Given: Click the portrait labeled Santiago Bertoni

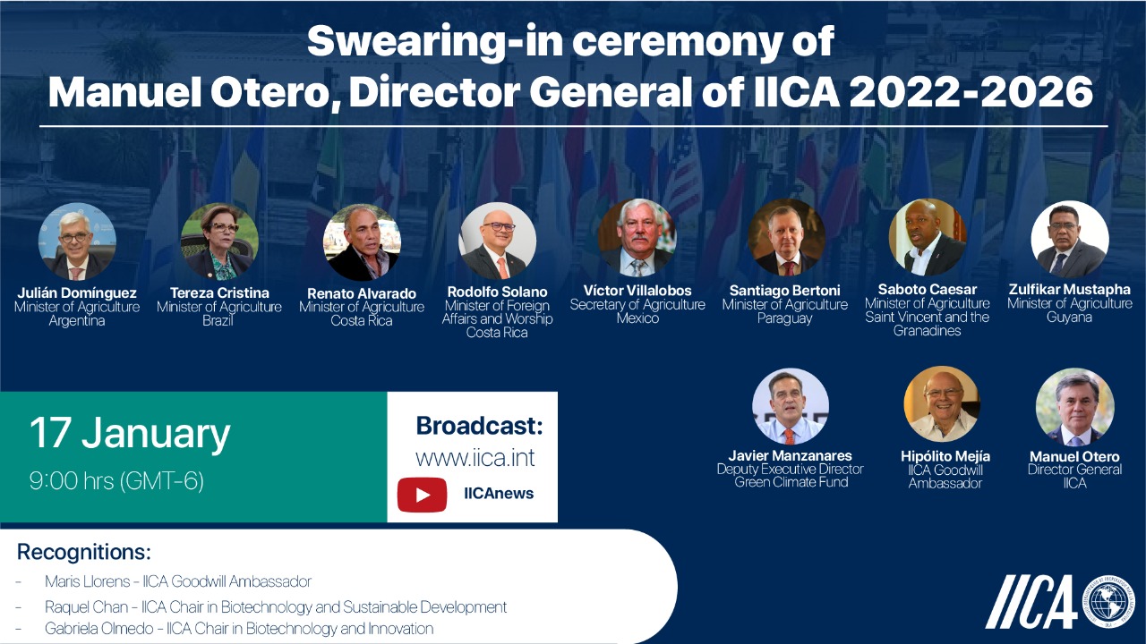Looking at the screenshot, I should click(x=787, y=237).
